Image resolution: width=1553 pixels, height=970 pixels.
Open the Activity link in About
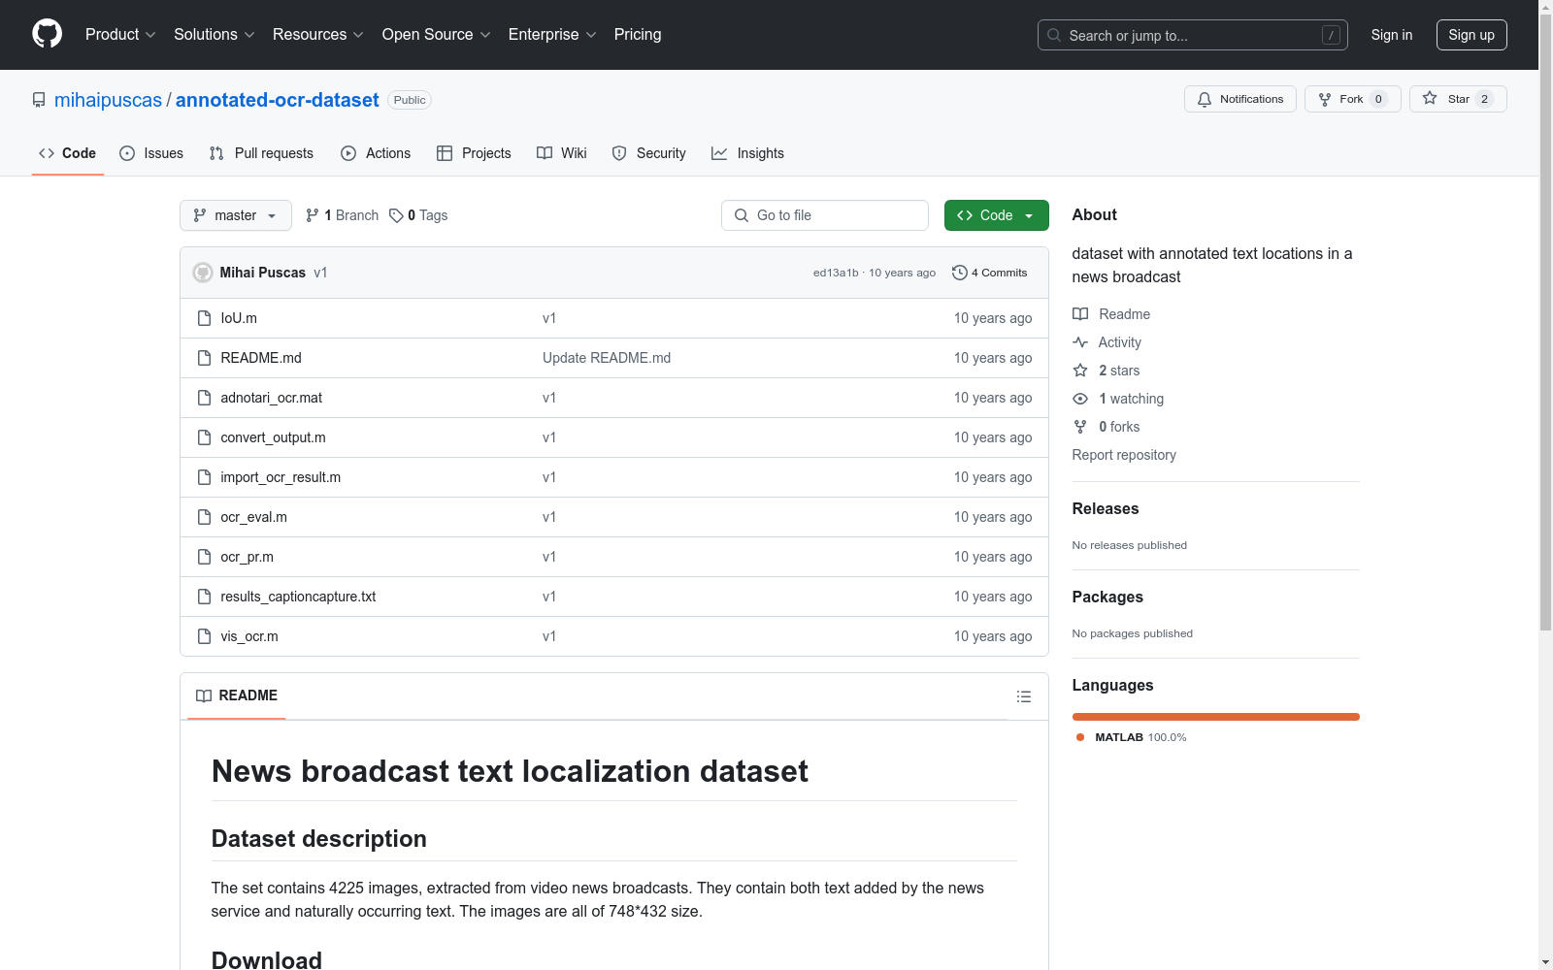pyautogui.click(x=1107, y=342)
